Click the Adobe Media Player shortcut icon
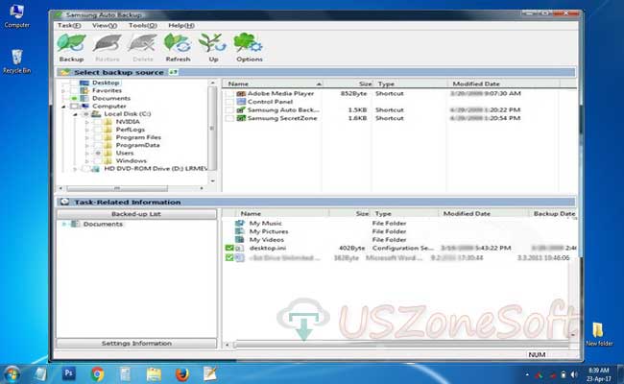 coord(241,93)
